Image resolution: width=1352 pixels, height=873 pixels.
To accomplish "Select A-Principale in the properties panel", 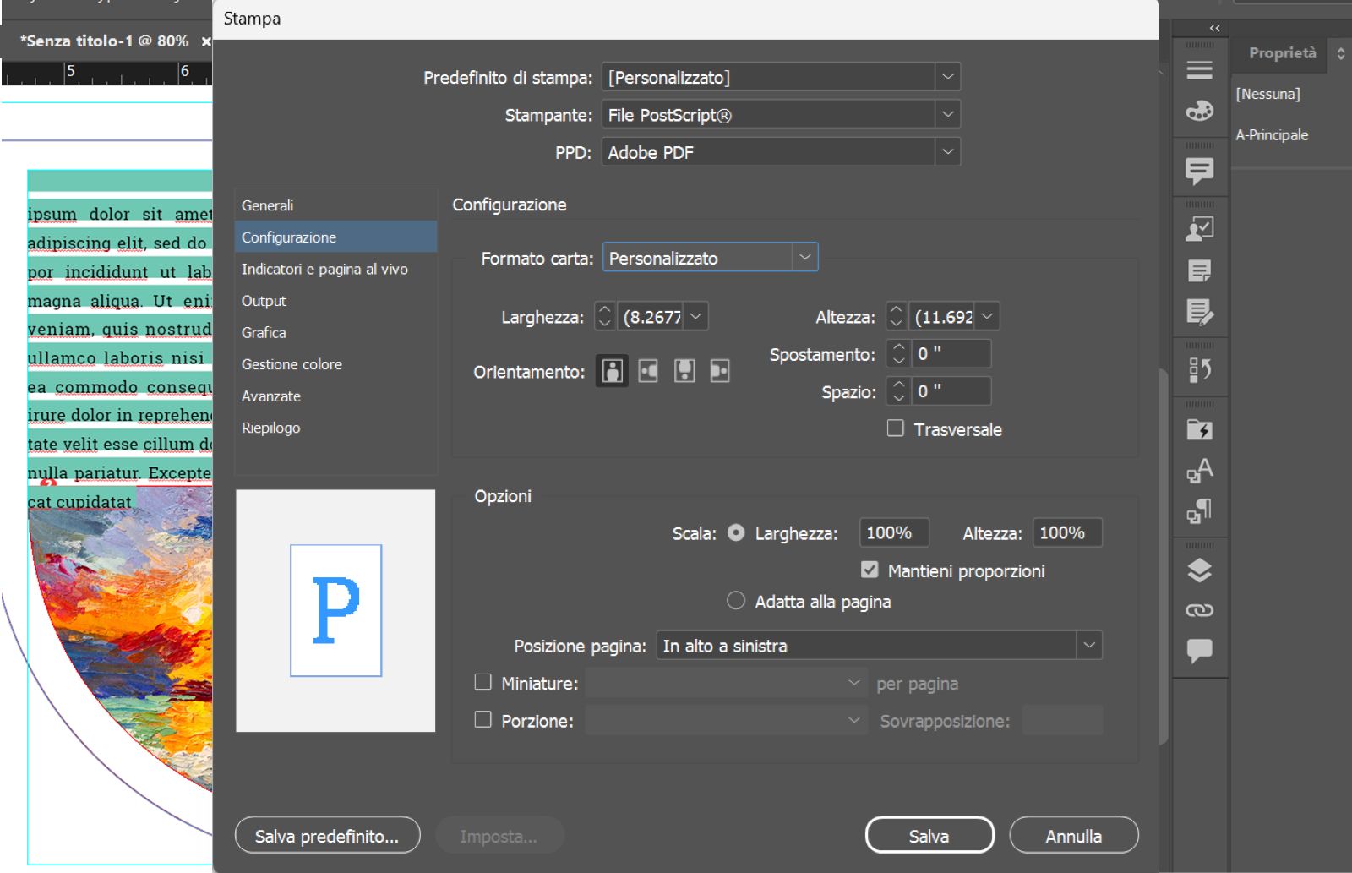I will [1272, 134].
